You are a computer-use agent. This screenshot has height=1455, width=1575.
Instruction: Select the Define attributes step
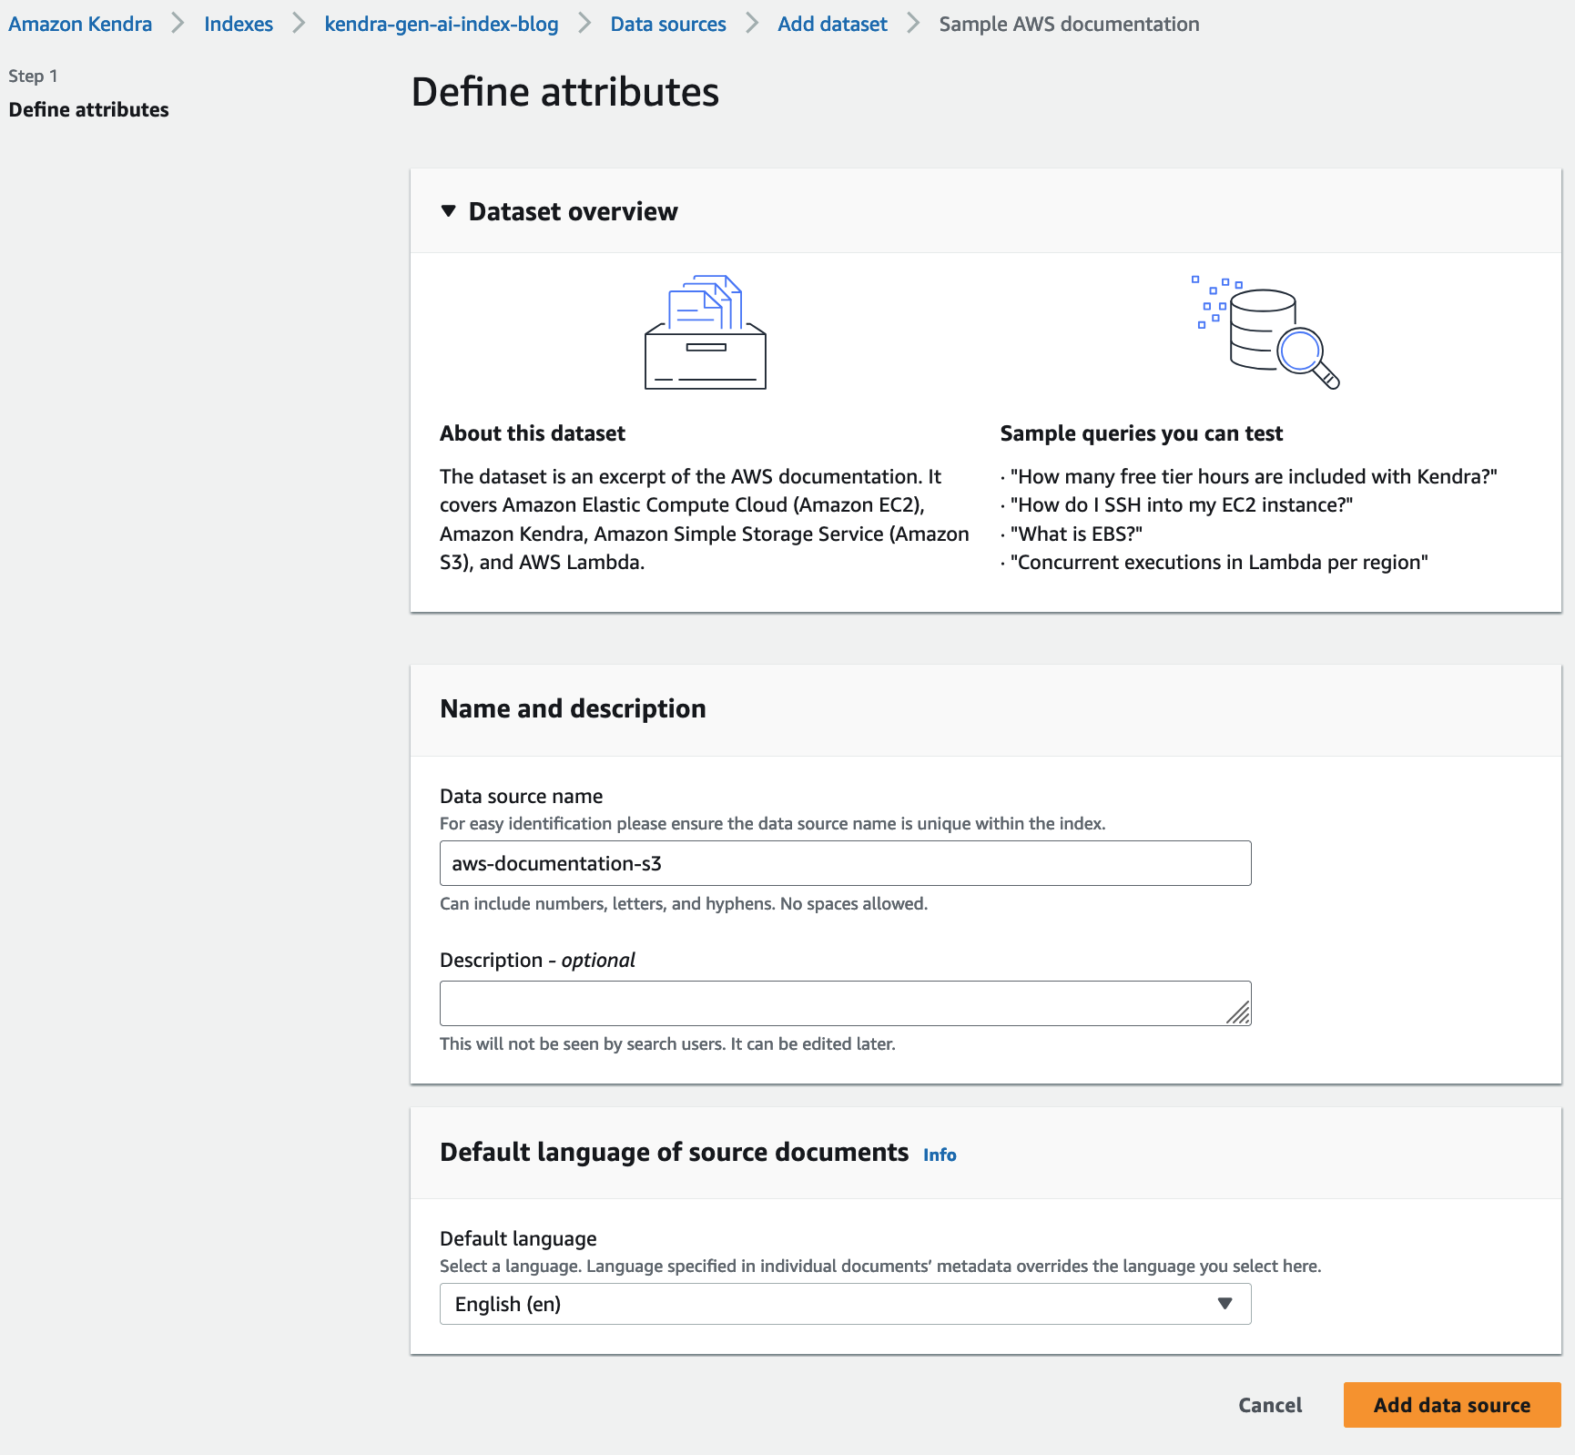pos(88,110)
